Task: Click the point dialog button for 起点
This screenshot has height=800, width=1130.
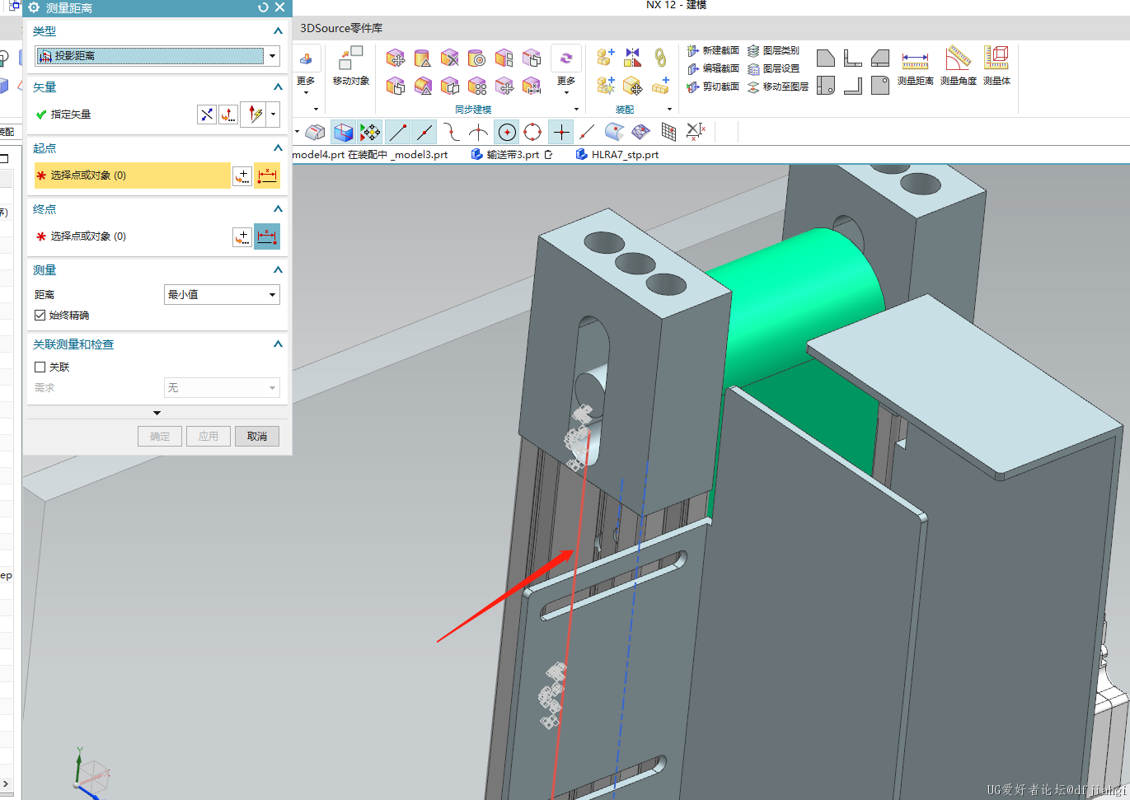Action: pyautogui.click(x=242, y=175)
